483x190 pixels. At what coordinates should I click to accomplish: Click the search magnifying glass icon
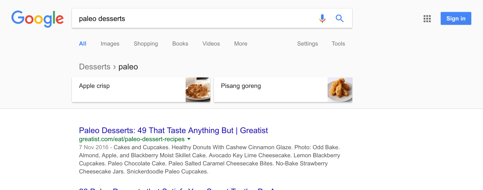pyautogui.click(x=339, y=19)
